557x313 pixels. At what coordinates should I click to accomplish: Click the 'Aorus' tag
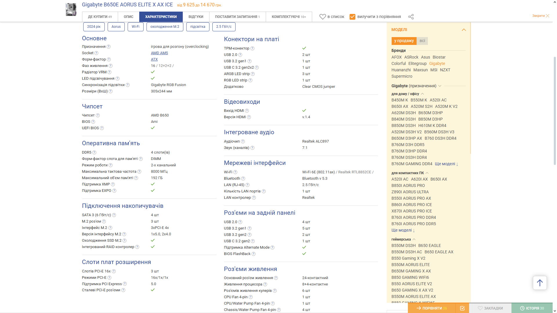click(x=116, y=27)
